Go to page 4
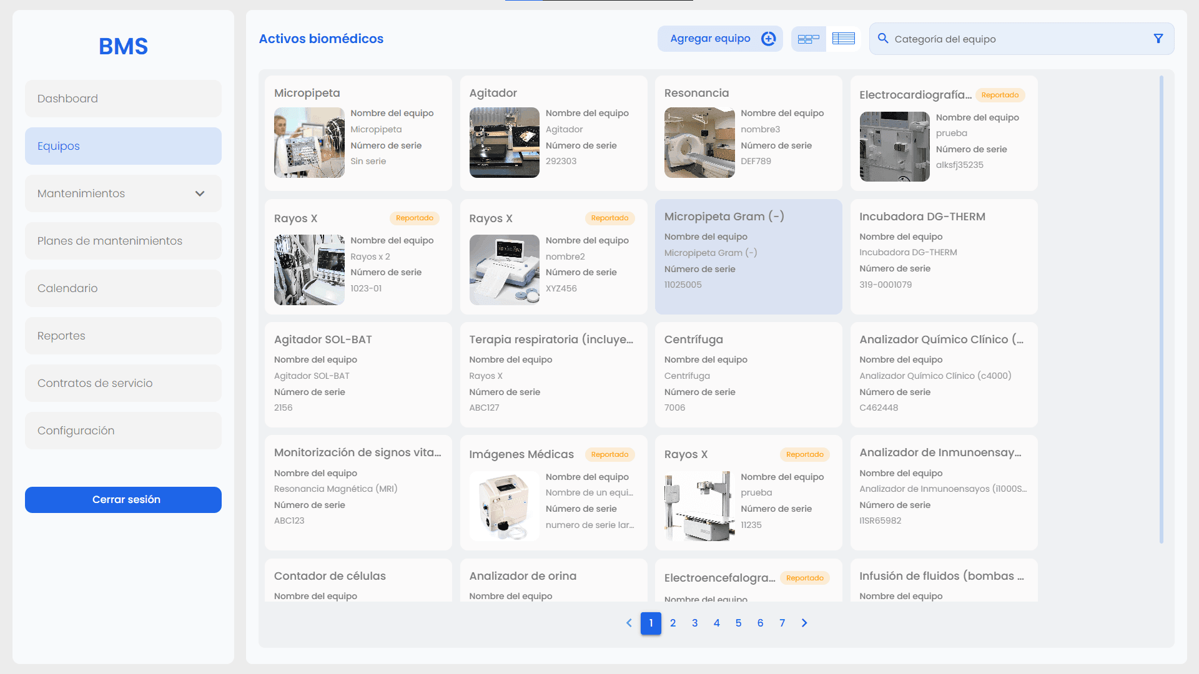1199x674 pixels. pyautogui.click(x=716, y=623)
